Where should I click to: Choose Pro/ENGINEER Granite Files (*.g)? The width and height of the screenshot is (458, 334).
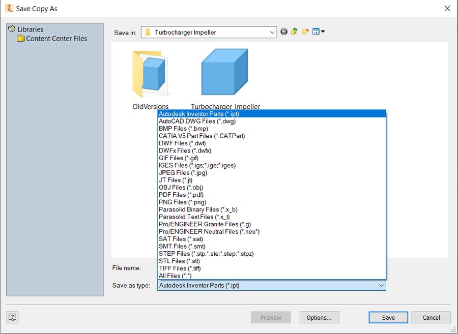point(272,224)
